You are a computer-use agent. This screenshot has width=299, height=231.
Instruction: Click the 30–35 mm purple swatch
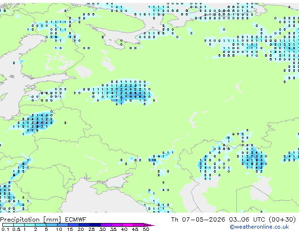[106, 225]
